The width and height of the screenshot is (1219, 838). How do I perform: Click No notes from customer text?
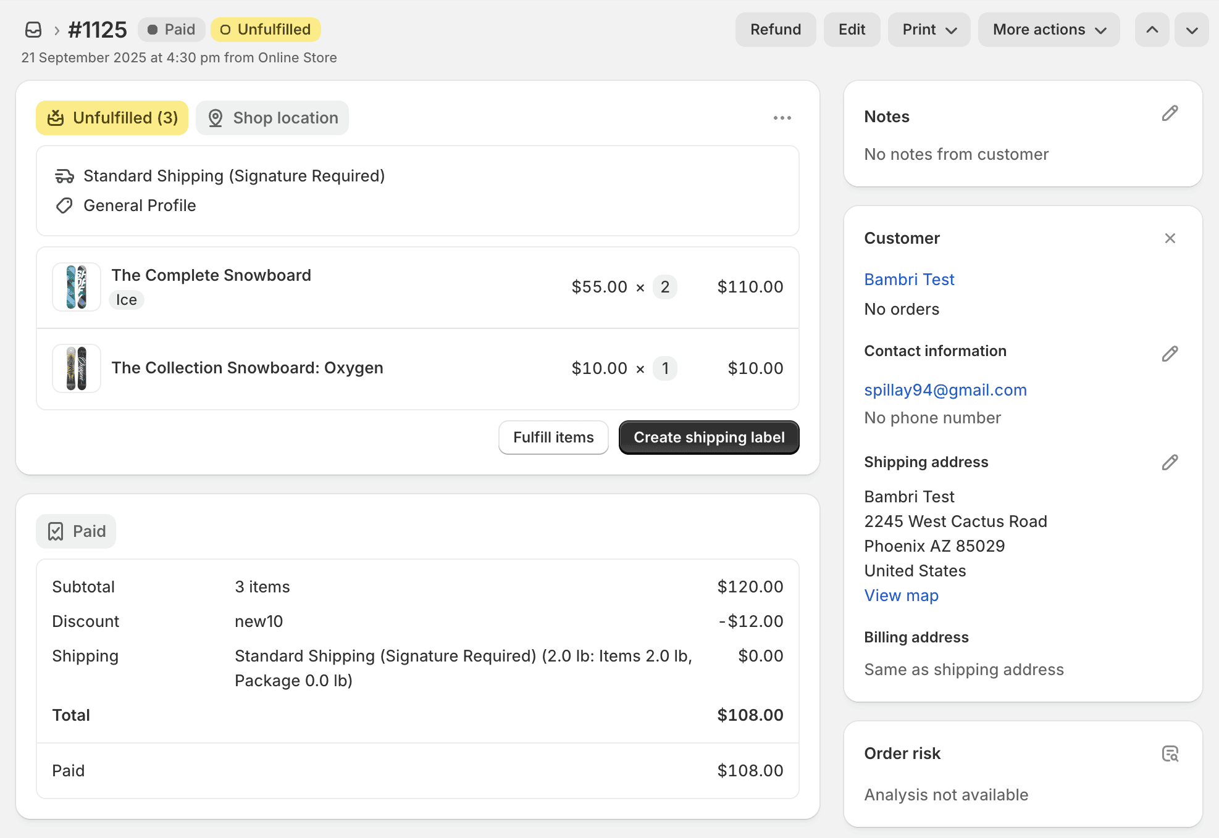click(956, 154)
